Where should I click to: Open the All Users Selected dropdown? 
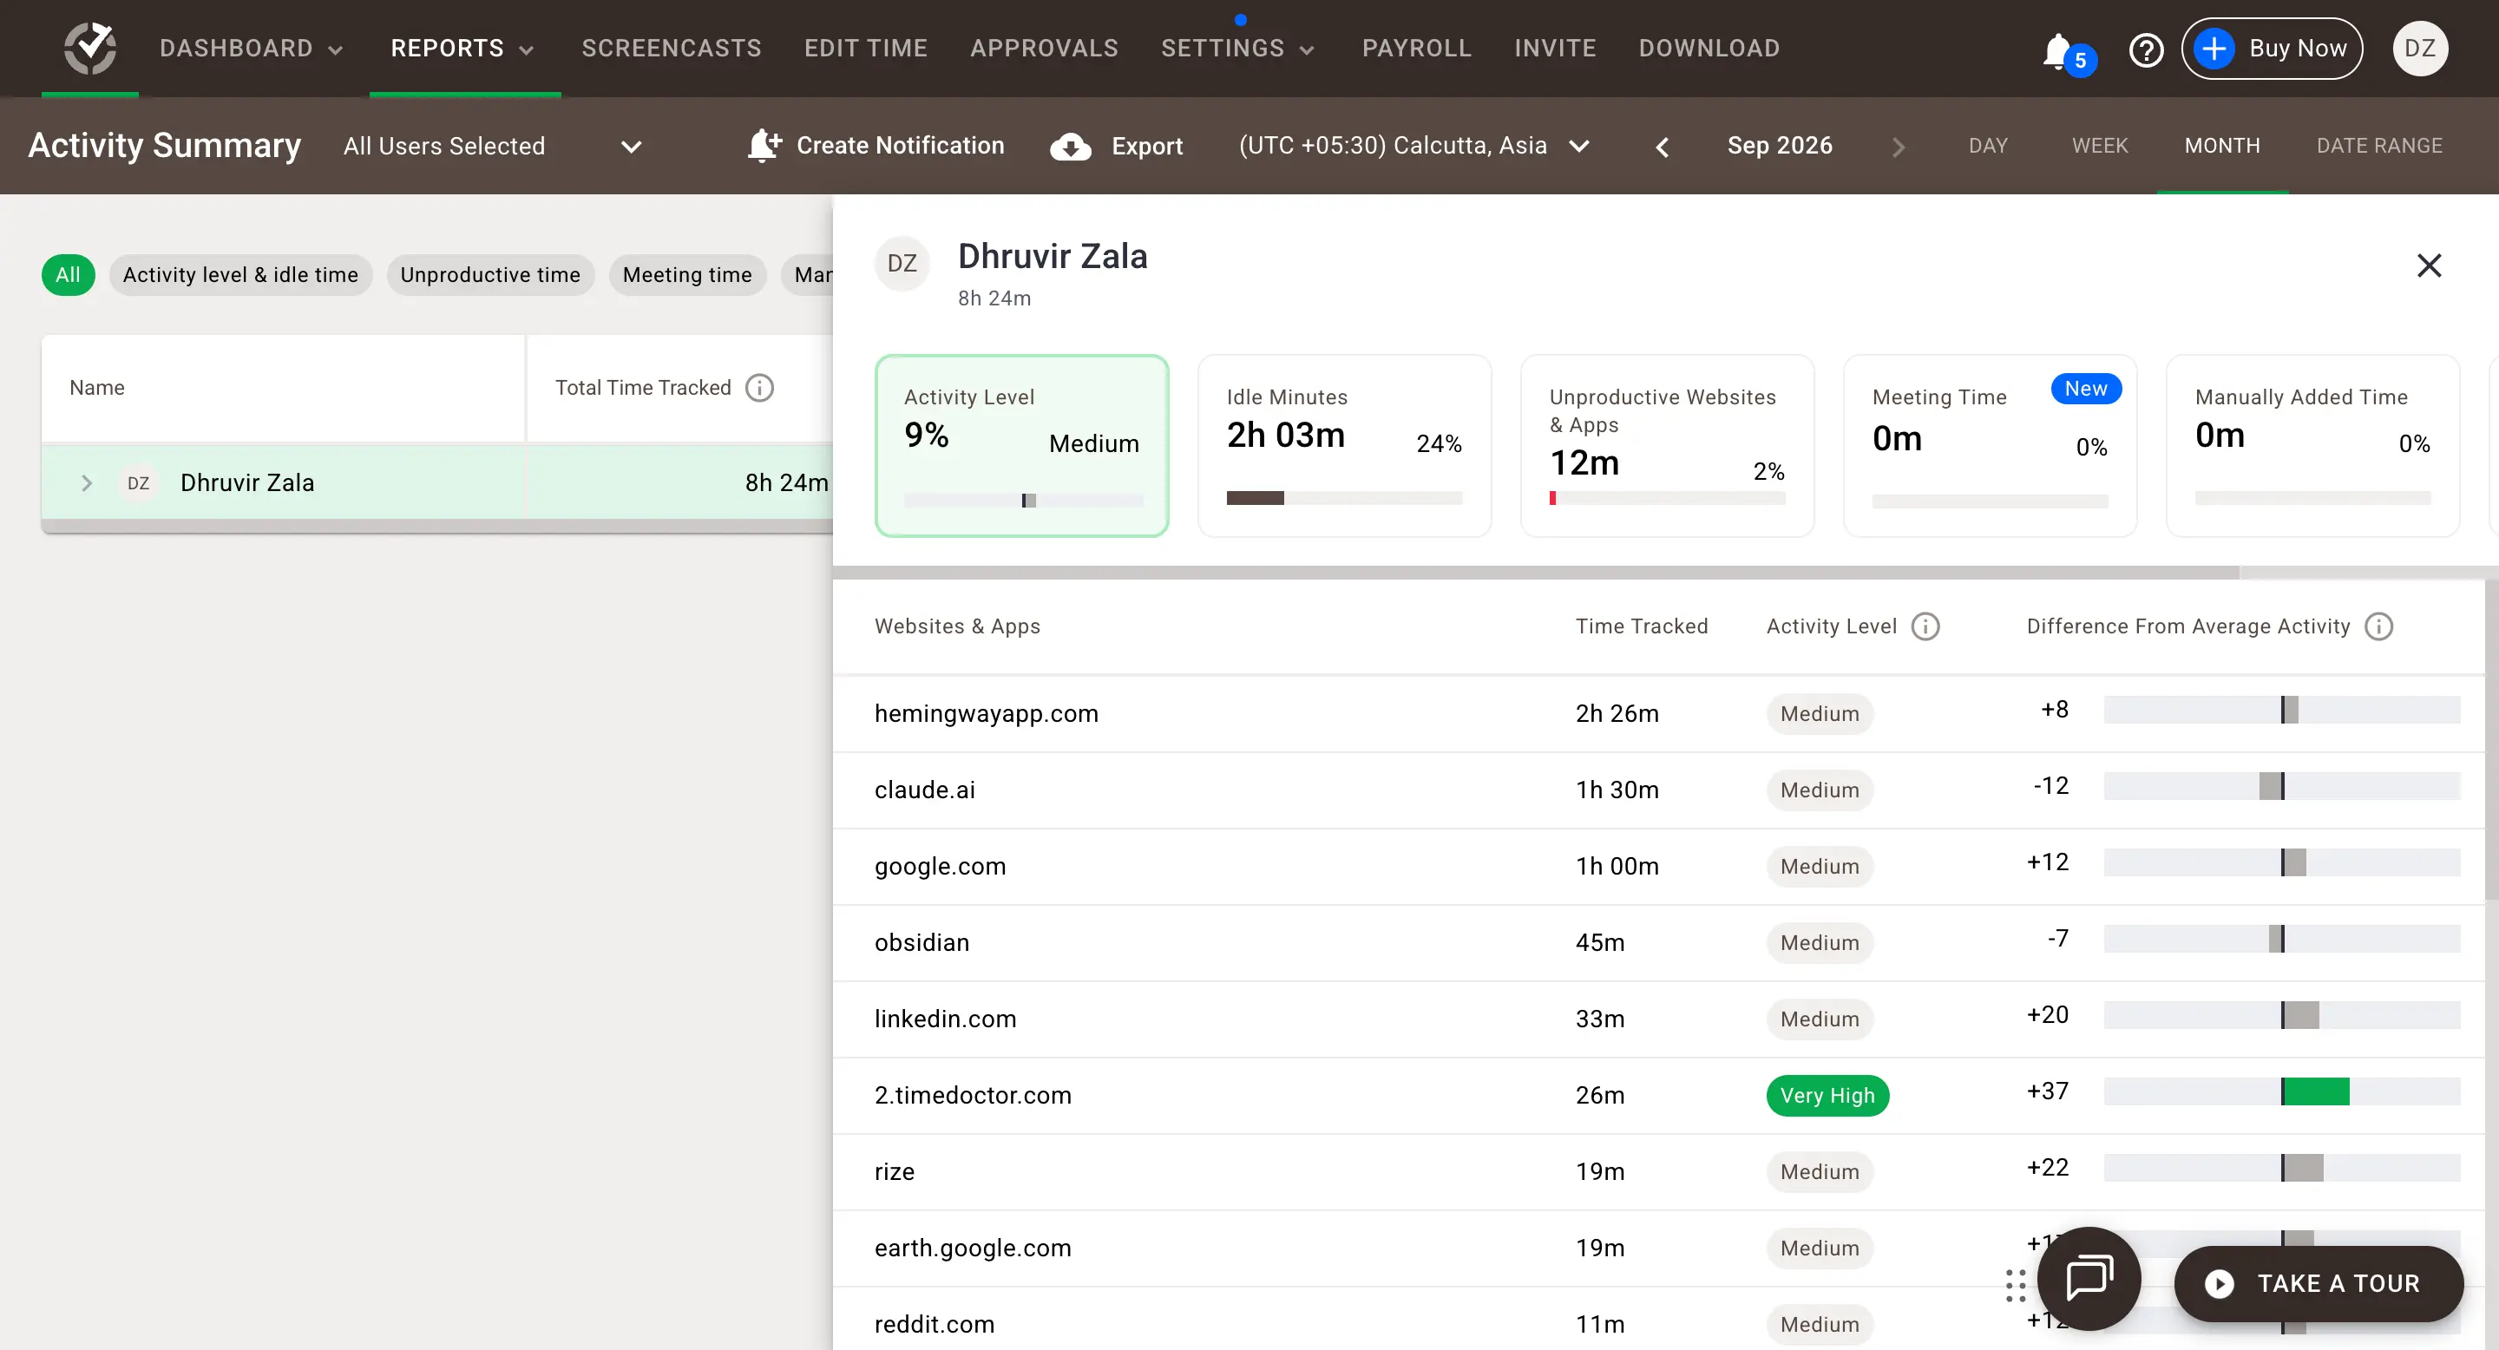point(493,147)
